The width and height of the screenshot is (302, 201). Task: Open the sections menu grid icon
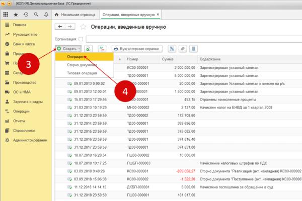pyautogui.click(x=6, y=15)
